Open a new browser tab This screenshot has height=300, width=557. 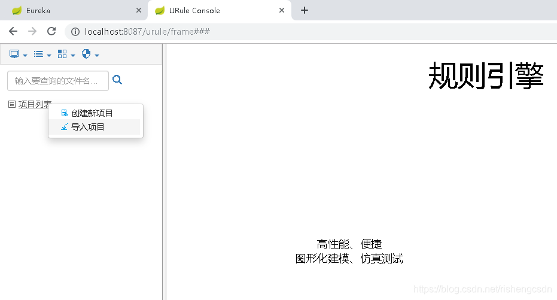[305, 10]
